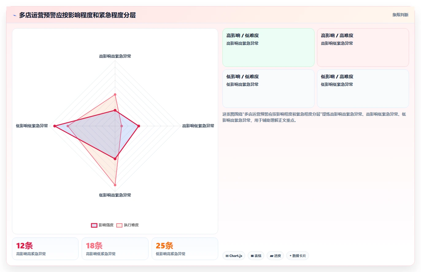Click 影响强度 data point on the 高影响高紧急异常 axis
The height and width of the screenshot is (272, 421).
click(x=115, y=110)
